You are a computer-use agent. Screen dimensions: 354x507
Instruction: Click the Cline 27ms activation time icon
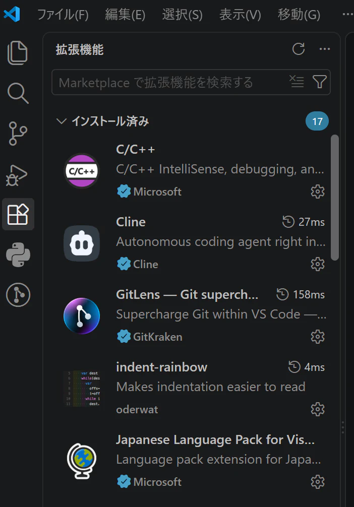click(288, 222)
